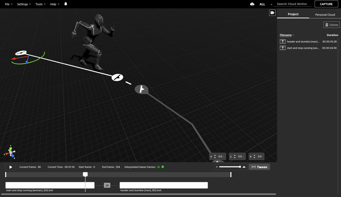Click the small triangle zoom-out icon
The width and height of the screenshot is (341, 197).
point(217,167)
